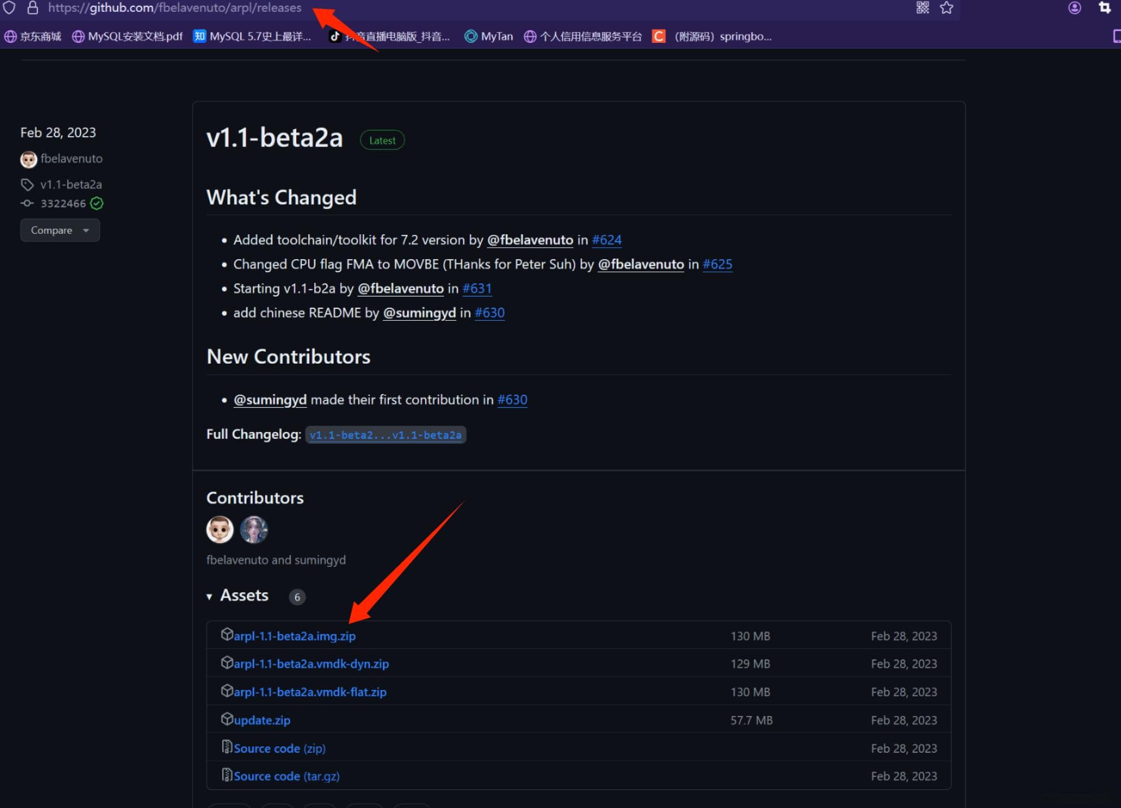Click the package icon for arpl-1.1-beta2a.img.zip
Screen dimensions: 1121x808
227,635
